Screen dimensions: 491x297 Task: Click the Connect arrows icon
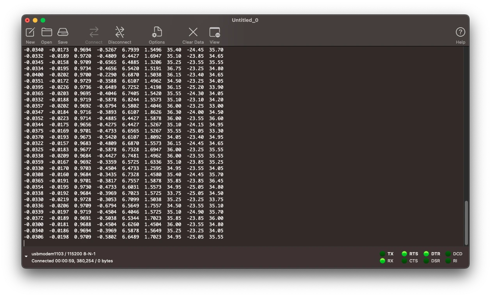click(94, 32)
